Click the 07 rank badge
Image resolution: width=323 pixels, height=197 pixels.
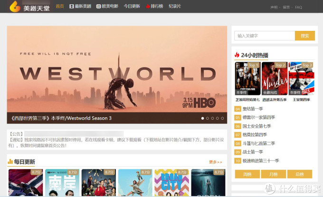[237, 135]
